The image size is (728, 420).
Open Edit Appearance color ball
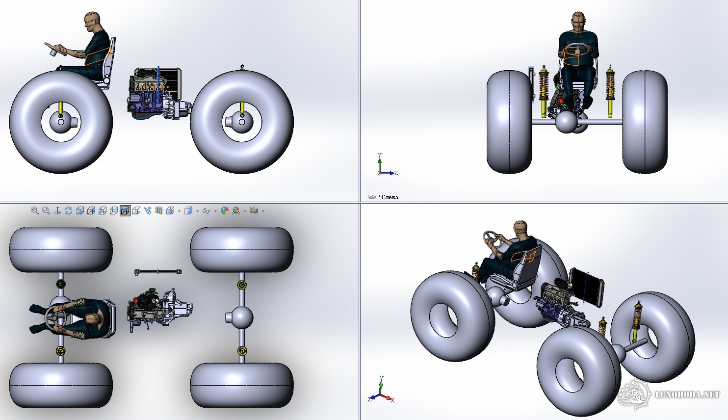point(225,211)
